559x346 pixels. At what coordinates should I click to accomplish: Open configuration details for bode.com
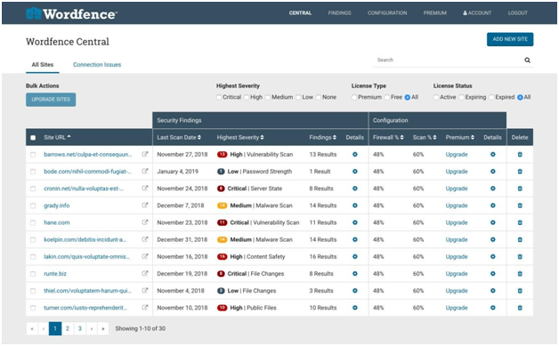click(493, 172)
